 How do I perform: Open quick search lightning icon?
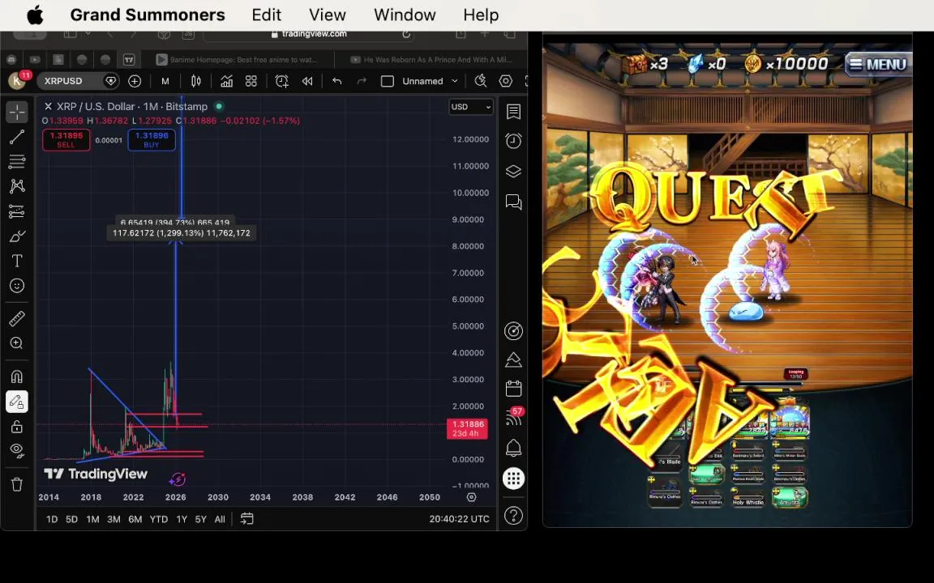(x=480, y=81)
